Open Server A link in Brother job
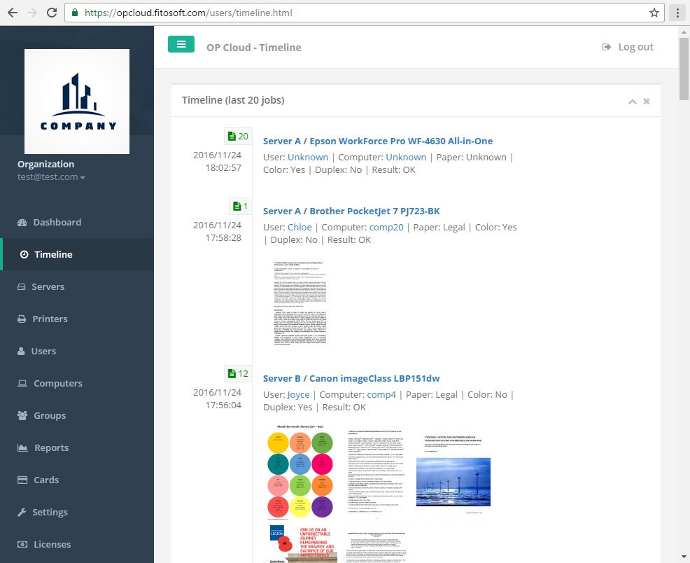 [281, 211]
